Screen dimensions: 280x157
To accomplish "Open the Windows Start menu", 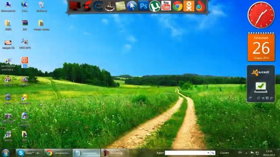I will pos(6,153).
